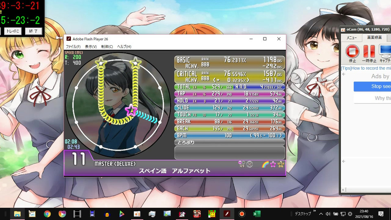Click the volume speaker tray icon
The height and width of the screenshot is (220, 391).
pos(328,214)
